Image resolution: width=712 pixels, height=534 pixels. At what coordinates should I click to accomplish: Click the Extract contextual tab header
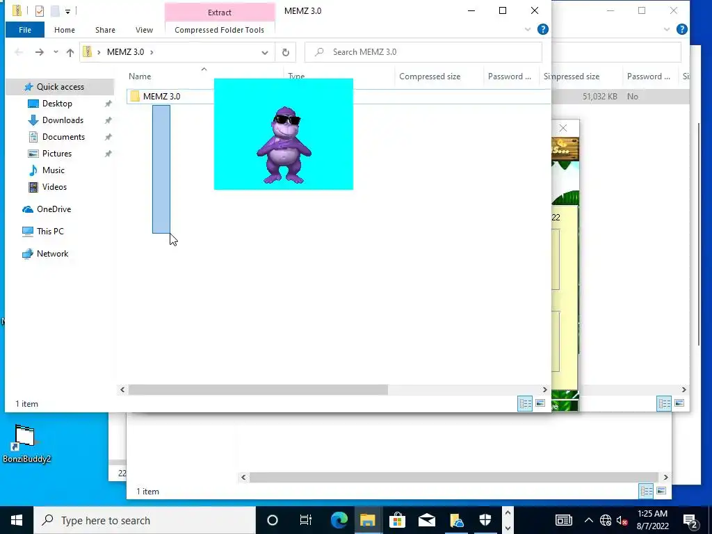coord(220,13)
